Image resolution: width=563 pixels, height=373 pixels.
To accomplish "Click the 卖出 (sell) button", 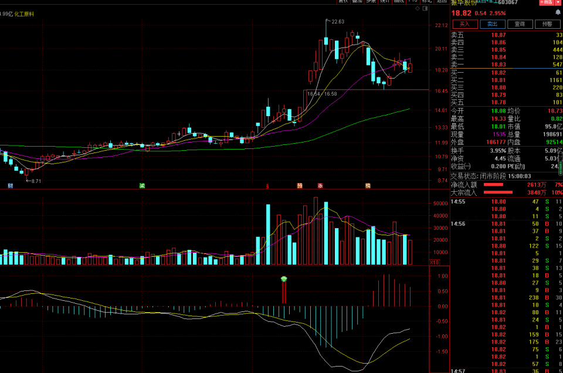I will [493, 24].
